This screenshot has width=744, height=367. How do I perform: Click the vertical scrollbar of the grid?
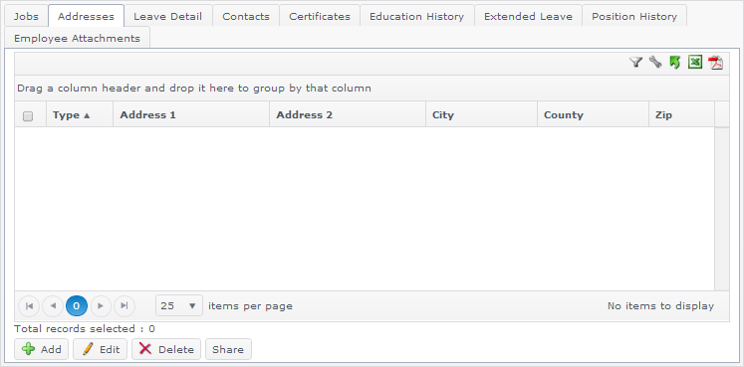pos(722,208)
